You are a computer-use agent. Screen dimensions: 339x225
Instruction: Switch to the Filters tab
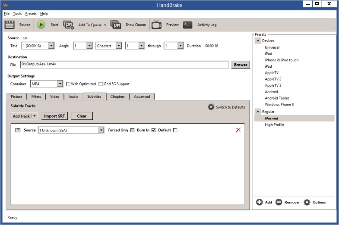click(36, 97)
